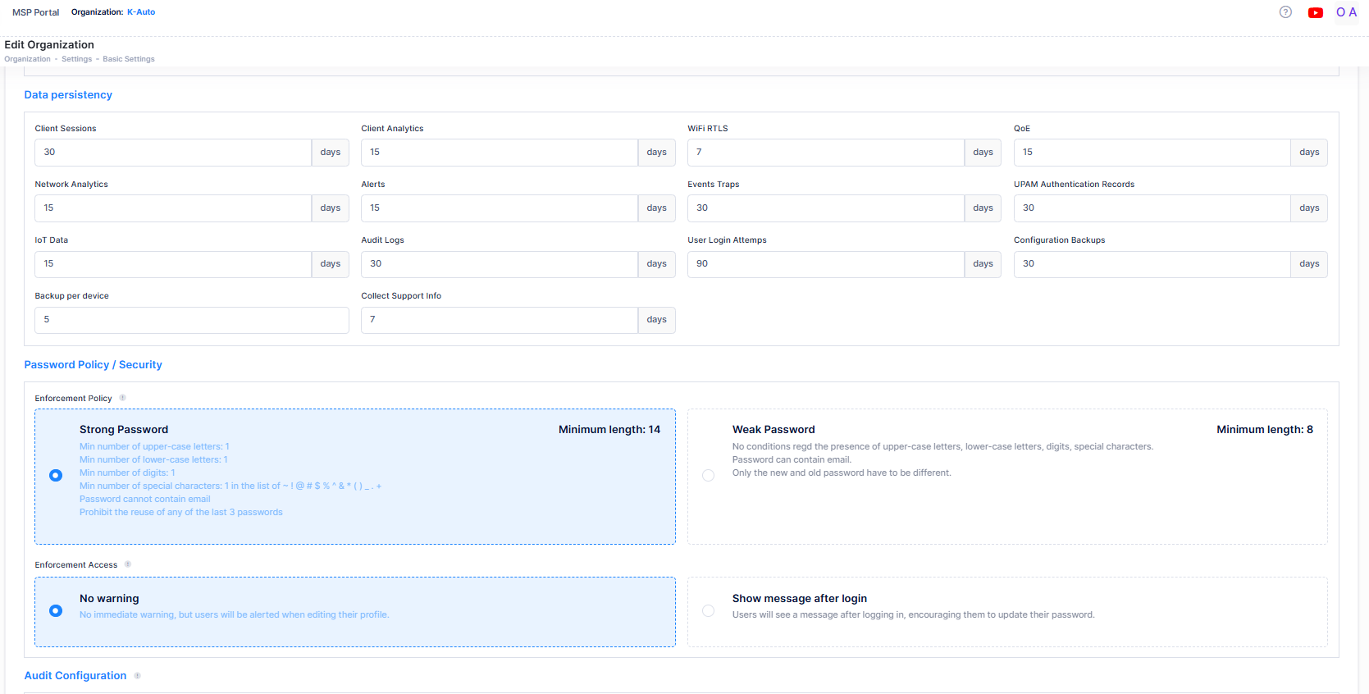Click info icon beside Enforcement Access
This screenshot has width=1369, height=694.
pos(128,564)
